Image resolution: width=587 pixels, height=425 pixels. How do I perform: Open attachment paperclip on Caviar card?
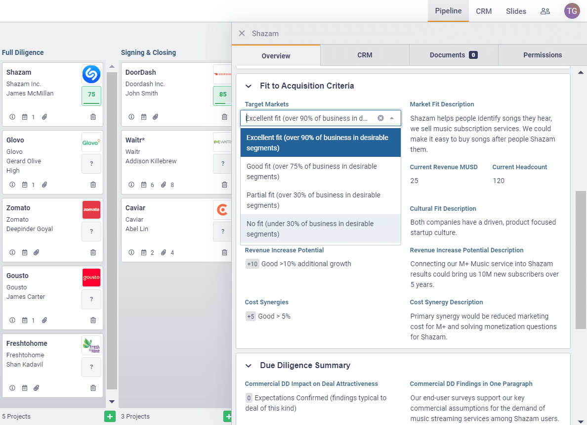point(164,253)
